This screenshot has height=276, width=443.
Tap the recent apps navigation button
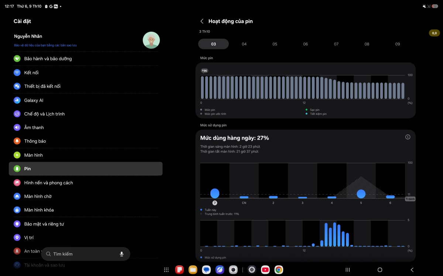(347, 270)
